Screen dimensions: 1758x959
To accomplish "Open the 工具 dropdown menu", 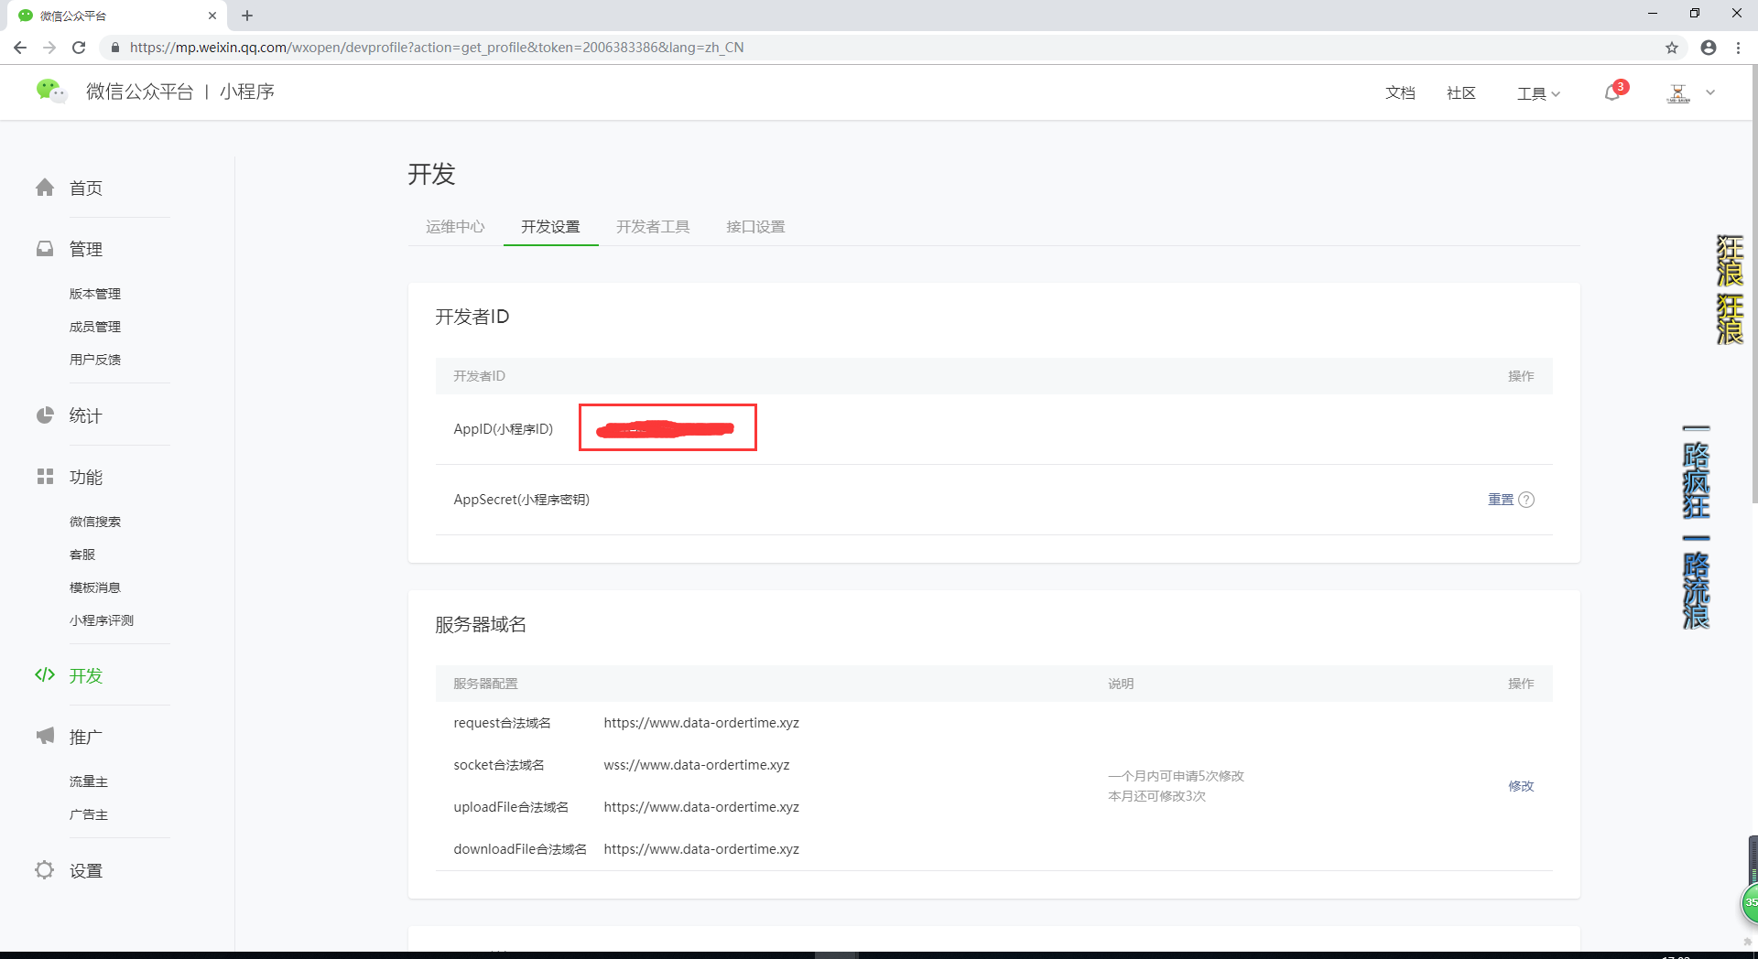I will click(x=1538, y=93).
